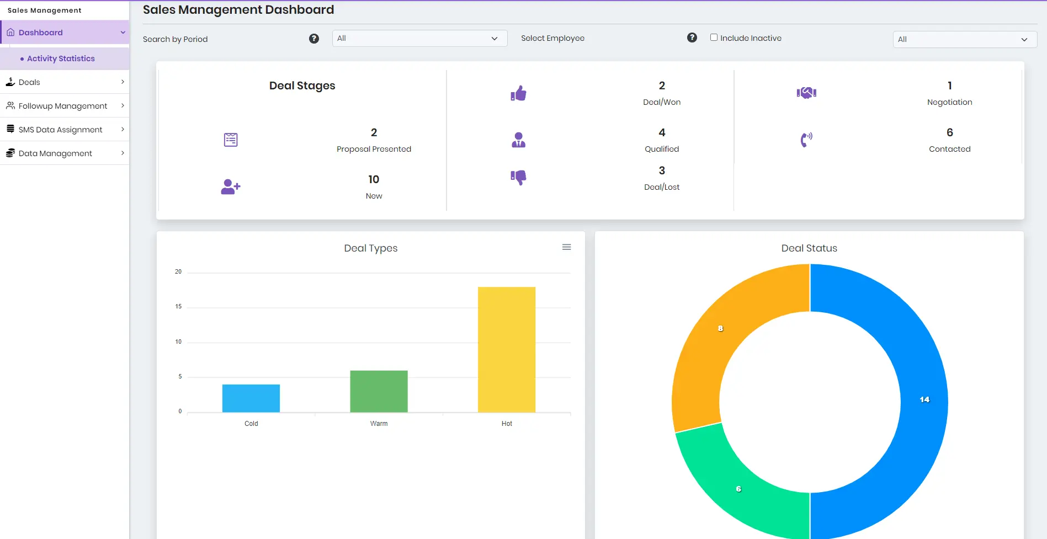The width and height of the screenshot is (1047, 539).
Task: Click the Contacted phone icon
Action: (x=806, y=140)
